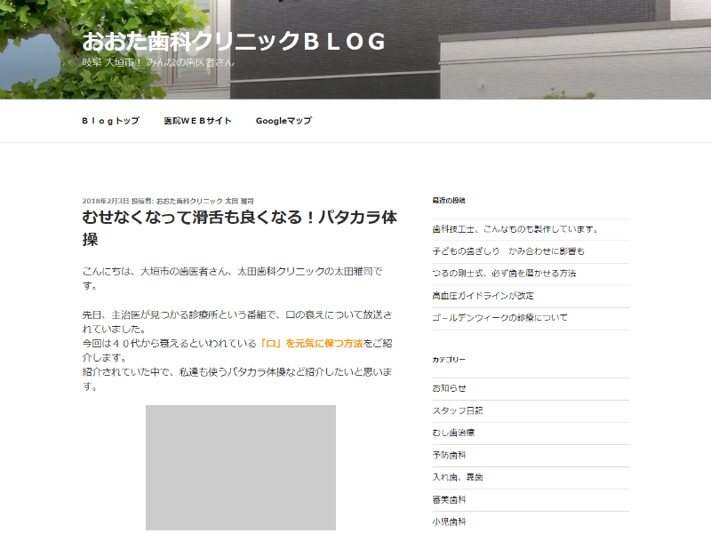Screen dimensions: 711x533
Task: Select the 入れ歯、義歯 category
Action: [451, 477]
